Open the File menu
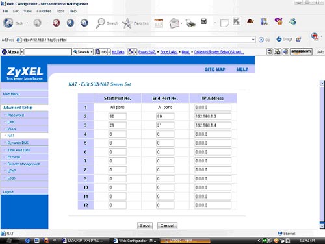 coord(5,11)
